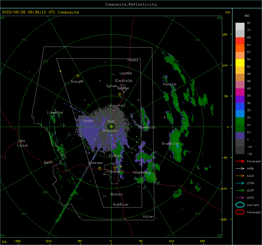
Task: Click the RockyMH label
Action: point(77,82)
